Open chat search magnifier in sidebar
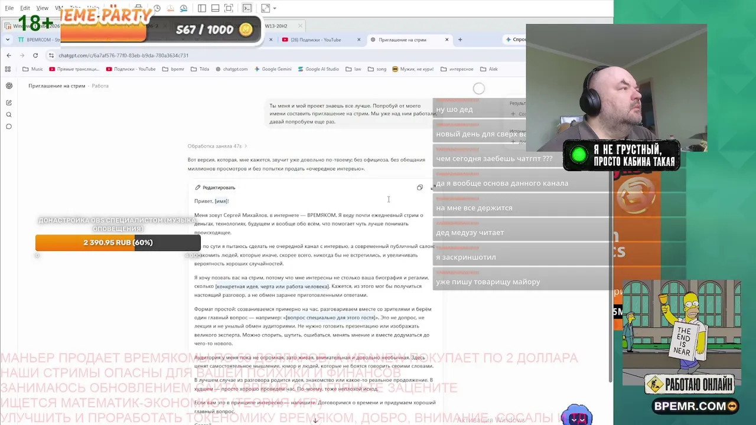The width and height of the screenshot is (756, 425). [x=9, y=115]
